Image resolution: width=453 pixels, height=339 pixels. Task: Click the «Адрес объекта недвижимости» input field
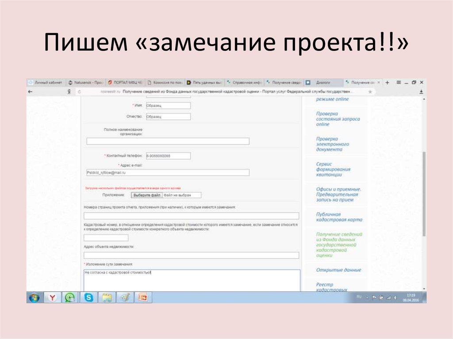pyautogui.click(x=190, y=255)
